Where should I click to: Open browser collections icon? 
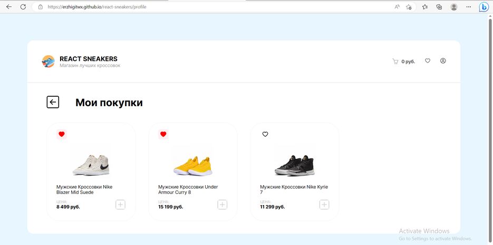point(439,7)
